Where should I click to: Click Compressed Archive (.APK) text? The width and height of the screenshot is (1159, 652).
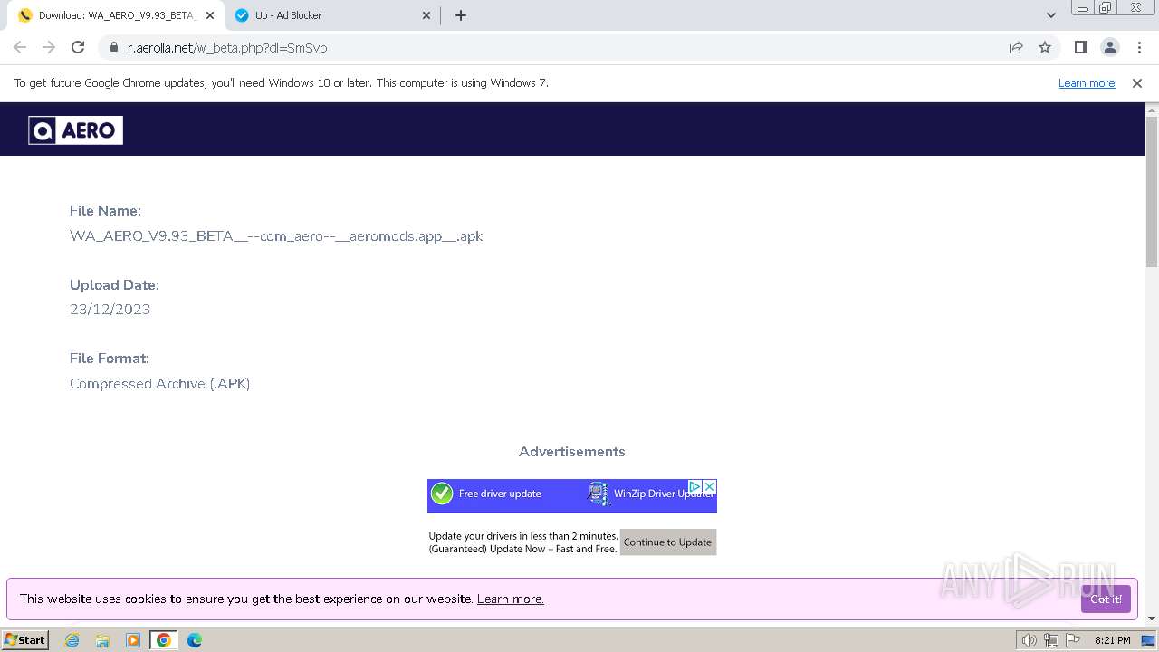point(159,384)
